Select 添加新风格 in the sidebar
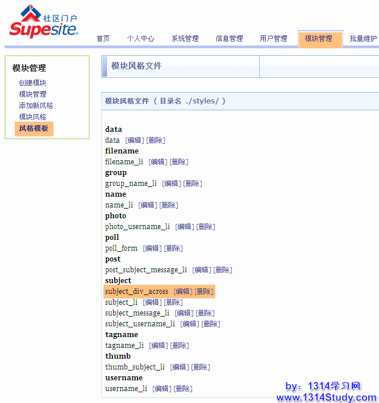Viewport: 379px width, 403px height. [36, 106]
